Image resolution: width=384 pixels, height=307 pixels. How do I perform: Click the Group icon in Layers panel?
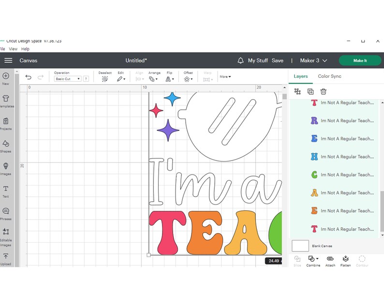(x=297, y=91)
